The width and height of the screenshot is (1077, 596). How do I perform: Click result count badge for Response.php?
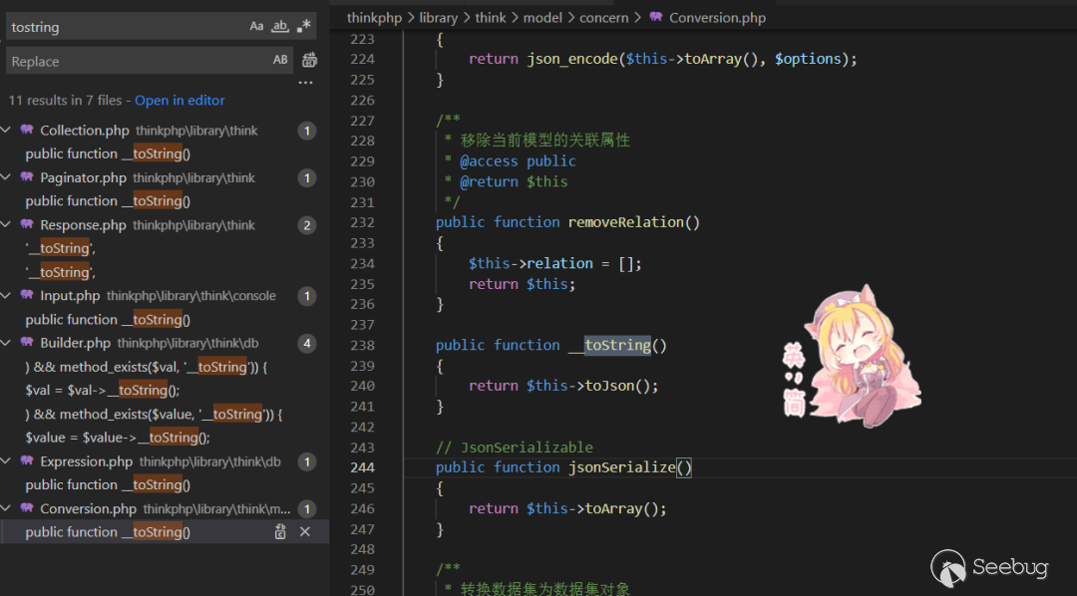click(x=307, y=225)
